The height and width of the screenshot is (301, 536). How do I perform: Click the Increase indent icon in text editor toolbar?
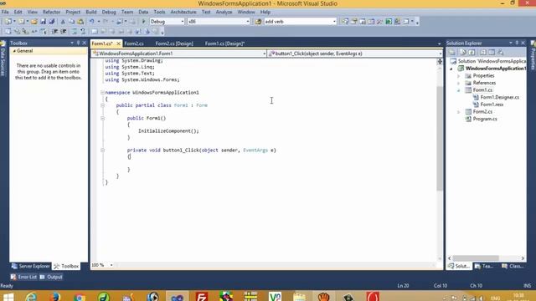[64, 32]
